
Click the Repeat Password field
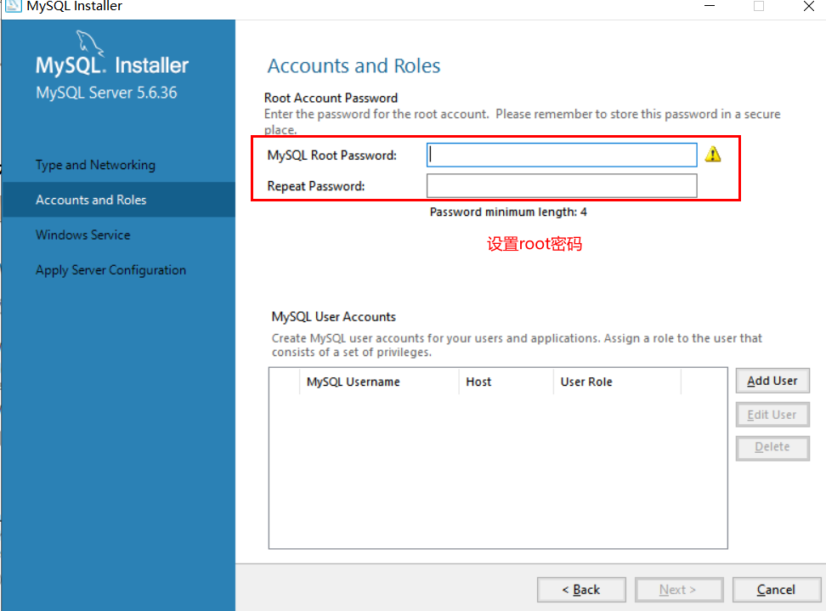coord(561,185)
